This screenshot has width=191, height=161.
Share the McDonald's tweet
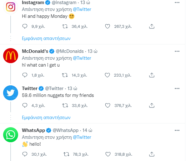point(152,75)
